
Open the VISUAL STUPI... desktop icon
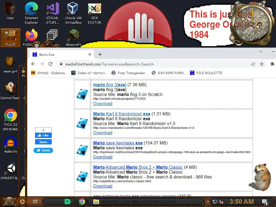53,13
